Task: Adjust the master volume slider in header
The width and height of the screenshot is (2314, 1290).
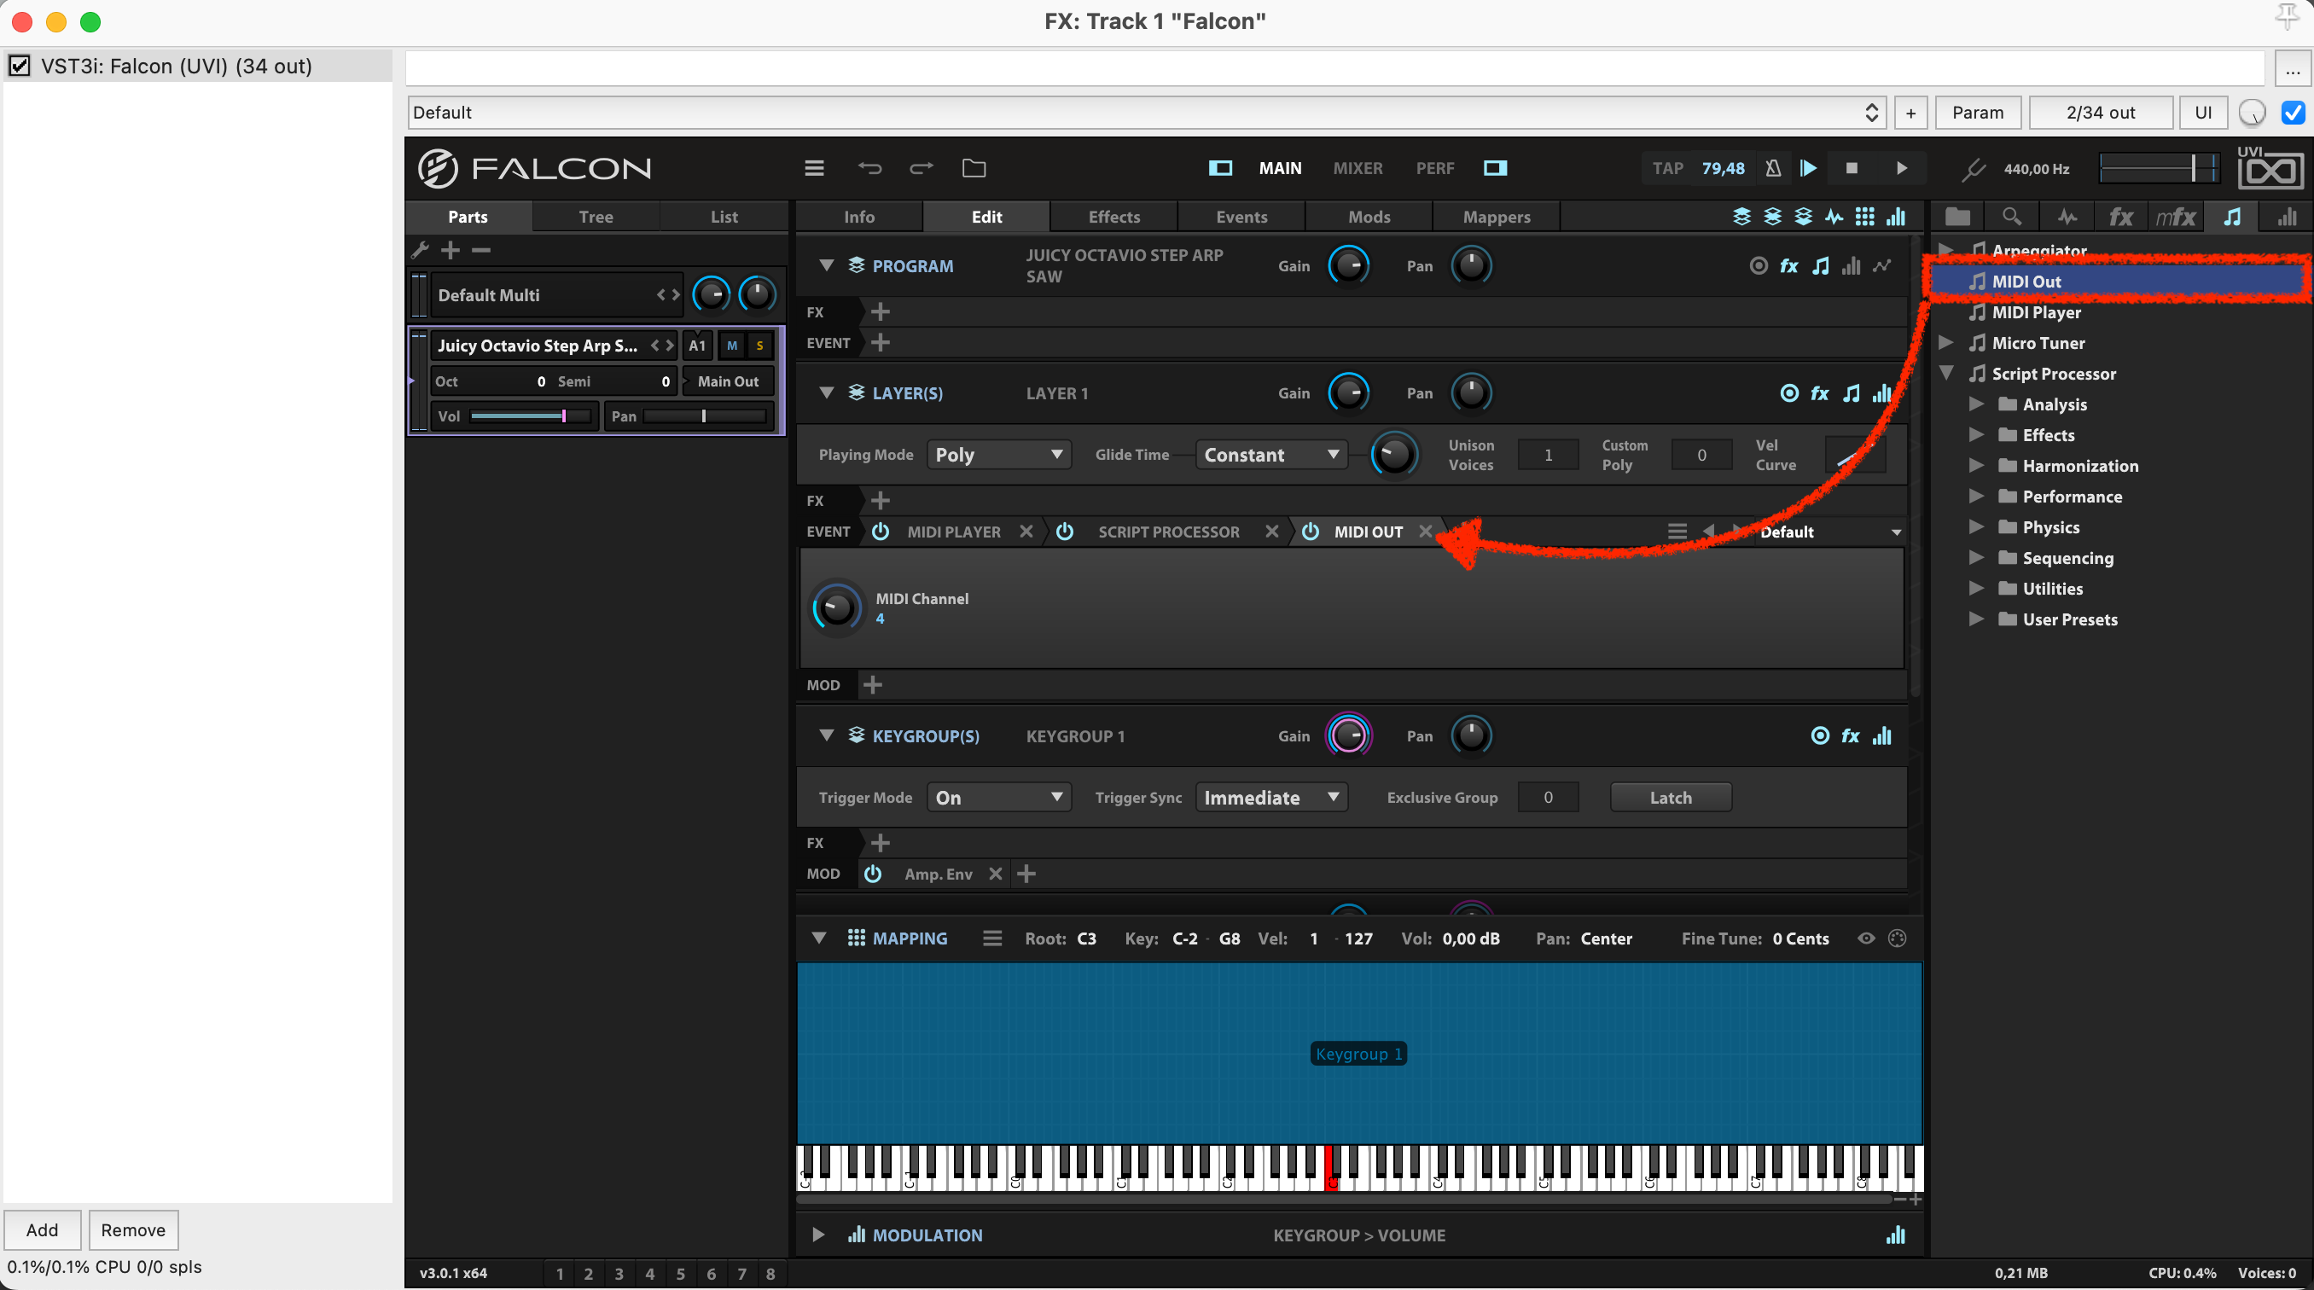Action: 2158,168
